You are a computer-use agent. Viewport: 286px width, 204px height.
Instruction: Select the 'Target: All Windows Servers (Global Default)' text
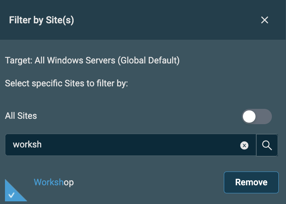click(92, 60)
